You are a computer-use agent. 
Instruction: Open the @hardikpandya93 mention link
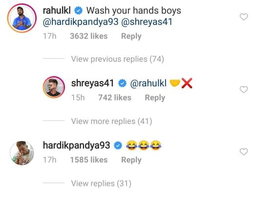[x=81, y=22]
